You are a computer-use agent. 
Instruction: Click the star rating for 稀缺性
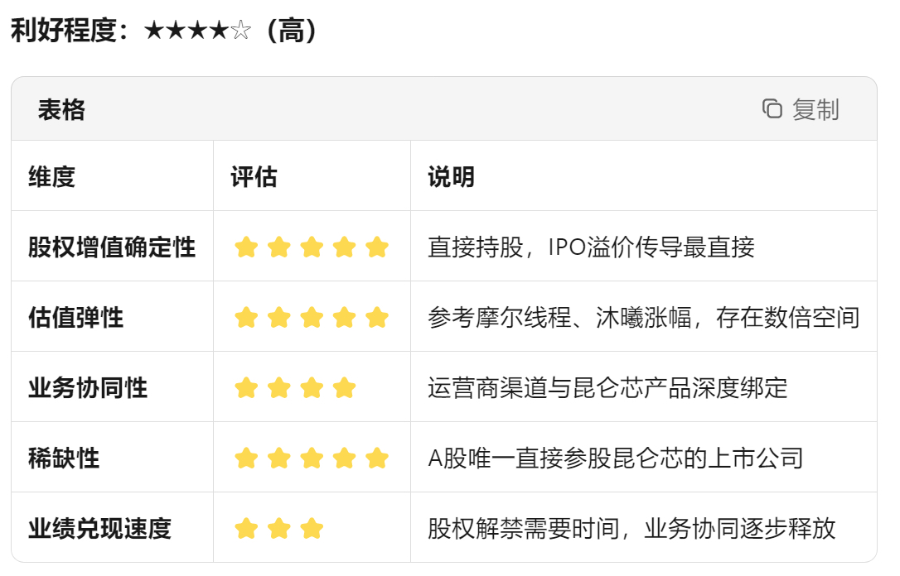pos(312,458)
